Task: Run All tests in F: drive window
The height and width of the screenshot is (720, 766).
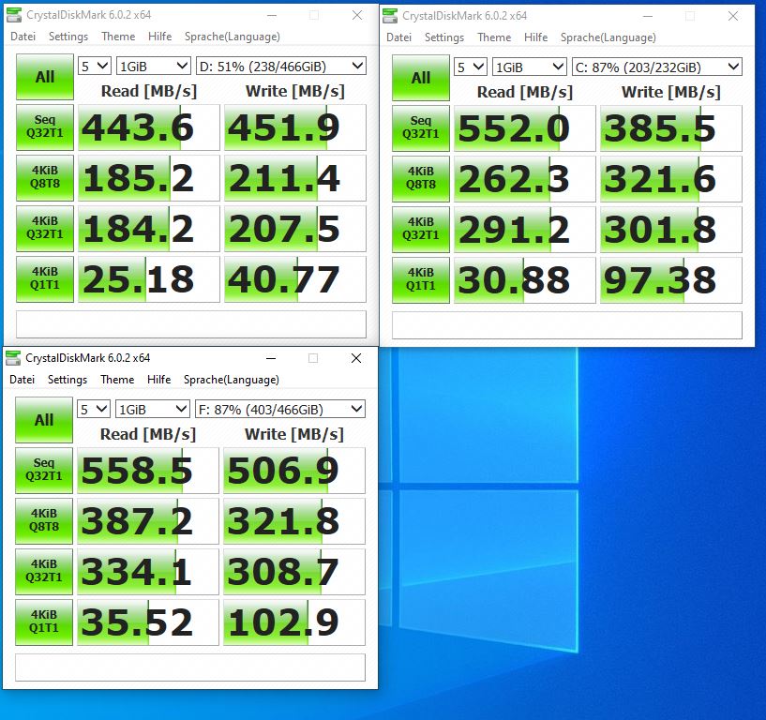Action: tap(44, 420)
